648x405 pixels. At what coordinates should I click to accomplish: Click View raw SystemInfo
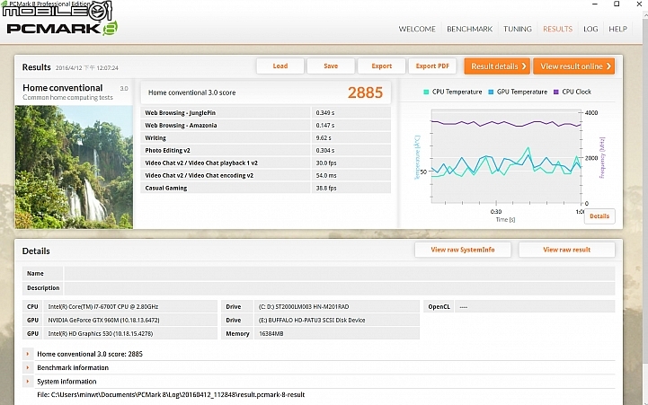click(x=463, y=250)
